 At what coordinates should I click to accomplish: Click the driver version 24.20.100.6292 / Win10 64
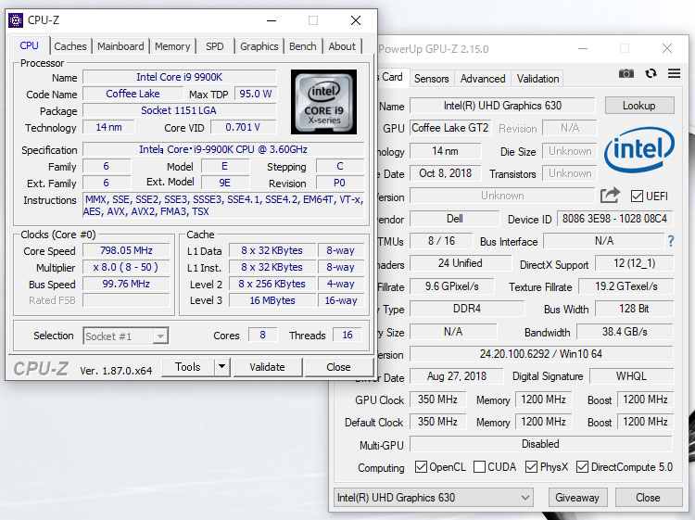[x=541, y=354]
